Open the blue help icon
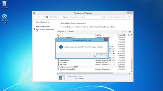Viewport: 163px width, 91px height. (x=130, y=32)
